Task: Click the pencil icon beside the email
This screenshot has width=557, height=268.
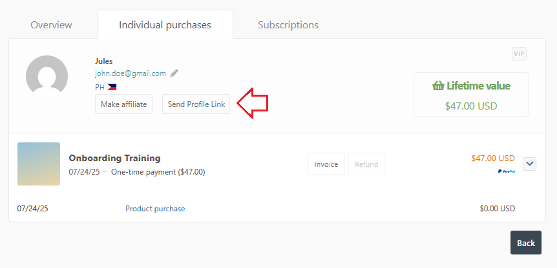Action: [174, 73]
